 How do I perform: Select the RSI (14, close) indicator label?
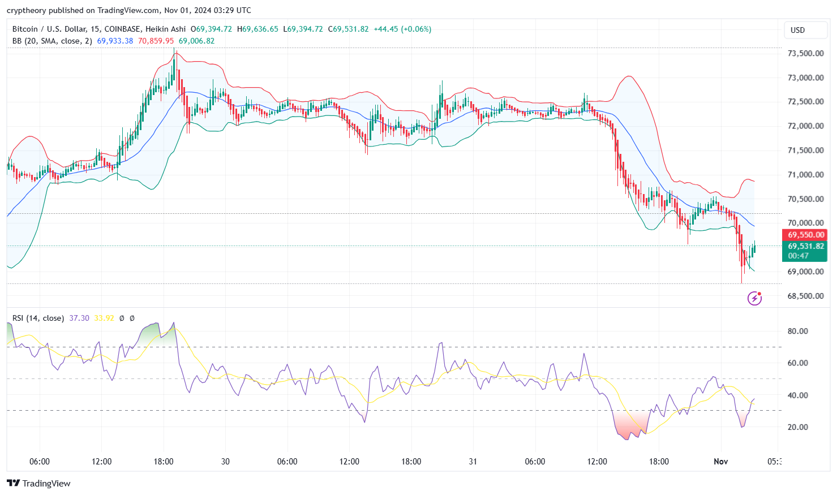pos(38,318)
